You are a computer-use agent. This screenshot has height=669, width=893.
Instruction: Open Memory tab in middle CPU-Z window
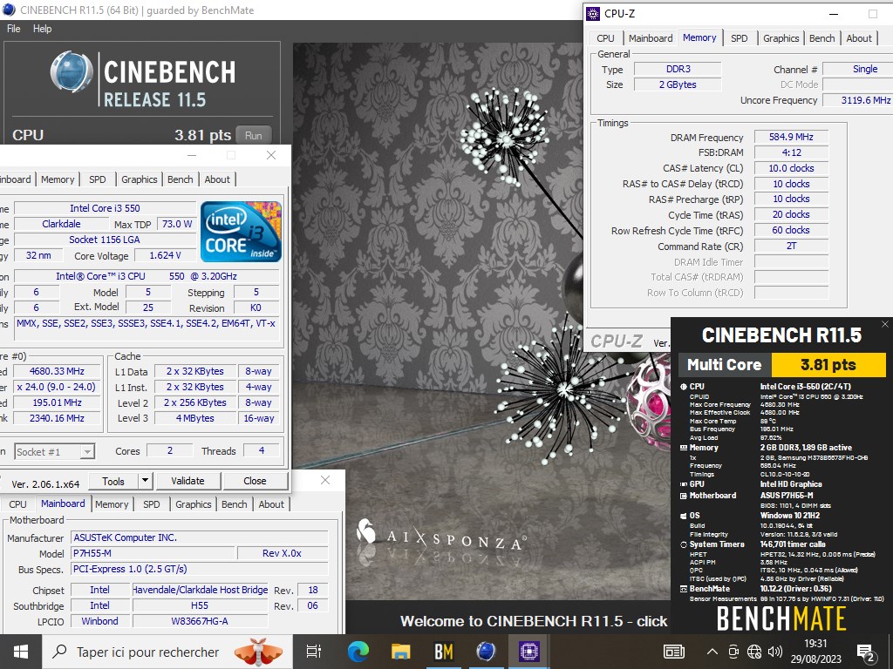[x=58, y=179]
